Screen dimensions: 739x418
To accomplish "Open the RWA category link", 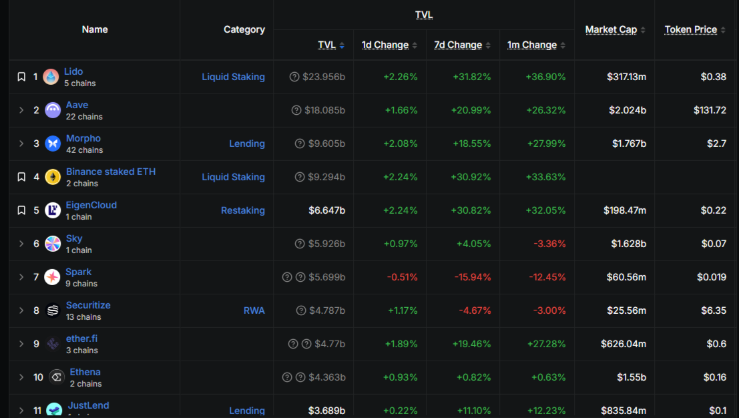I will 254,310.
